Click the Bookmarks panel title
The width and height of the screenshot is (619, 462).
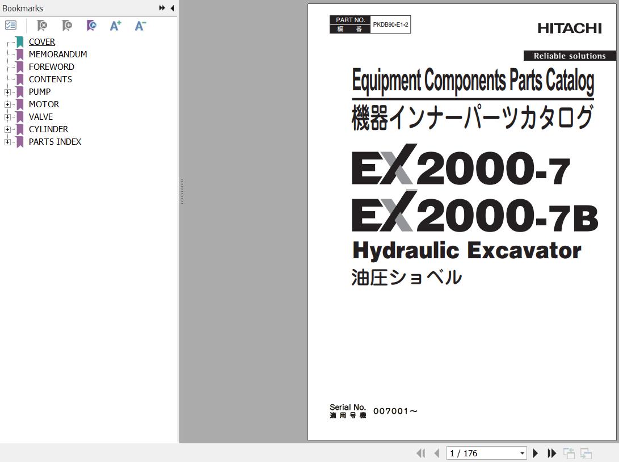23,8
